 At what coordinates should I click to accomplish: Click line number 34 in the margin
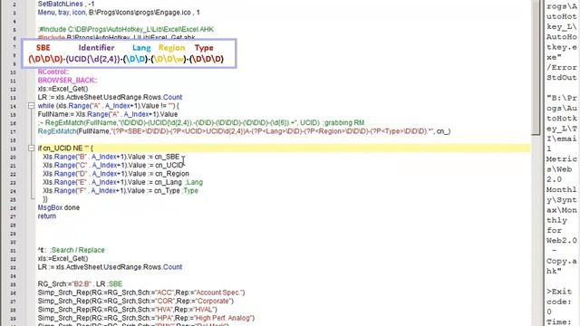click(14, 276)
